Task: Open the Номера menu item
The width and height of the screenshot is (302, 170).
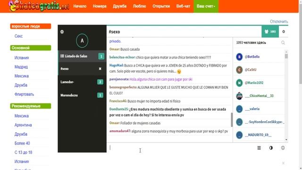Action: pyautogui.click(x=100, y=6)
